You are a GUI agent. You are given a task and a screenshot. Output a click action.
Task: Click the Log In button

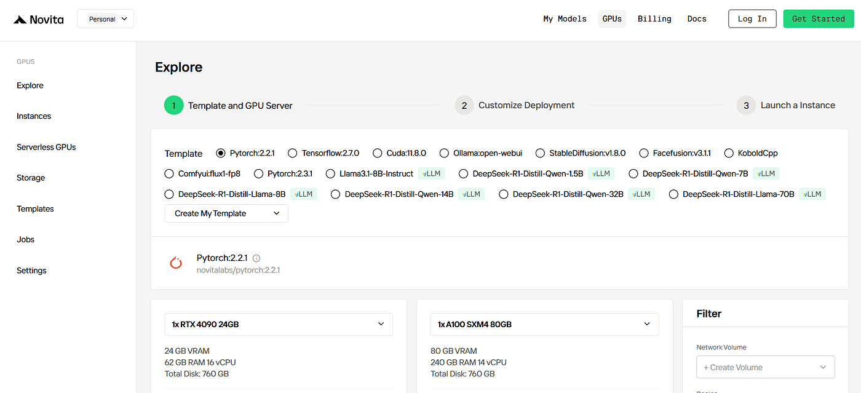tap(752, 19)
